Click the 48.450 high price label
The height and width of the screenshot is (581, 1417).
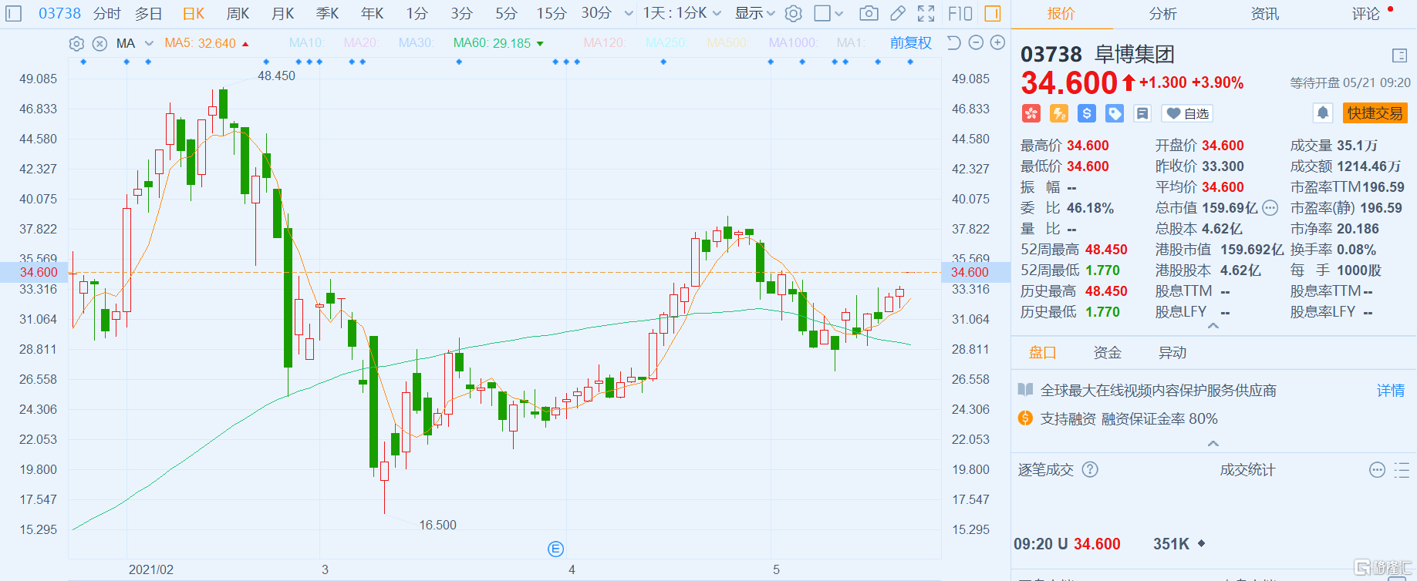tap(276, 76)
